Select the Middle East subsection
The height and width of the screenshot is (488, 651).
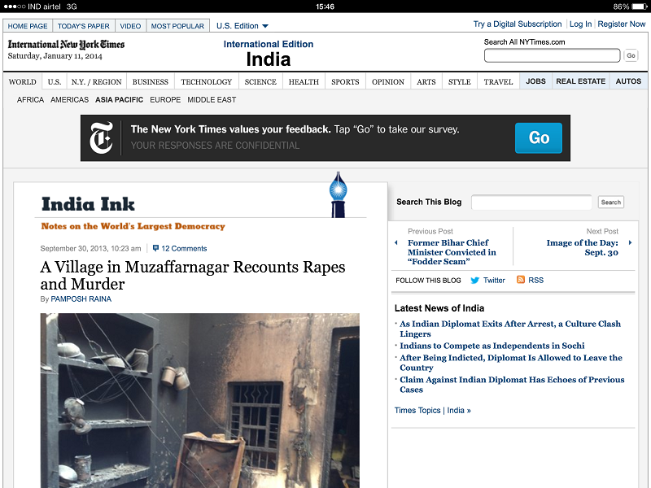212,100
